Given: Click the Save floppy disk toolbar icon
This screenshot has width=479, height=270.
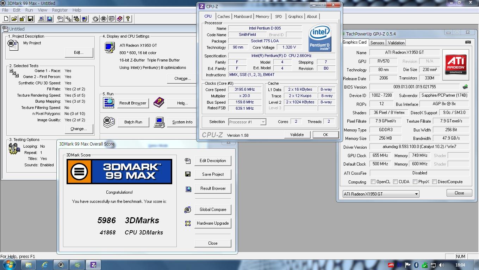Looking at the screenshot, I should (x=30, y=19).
